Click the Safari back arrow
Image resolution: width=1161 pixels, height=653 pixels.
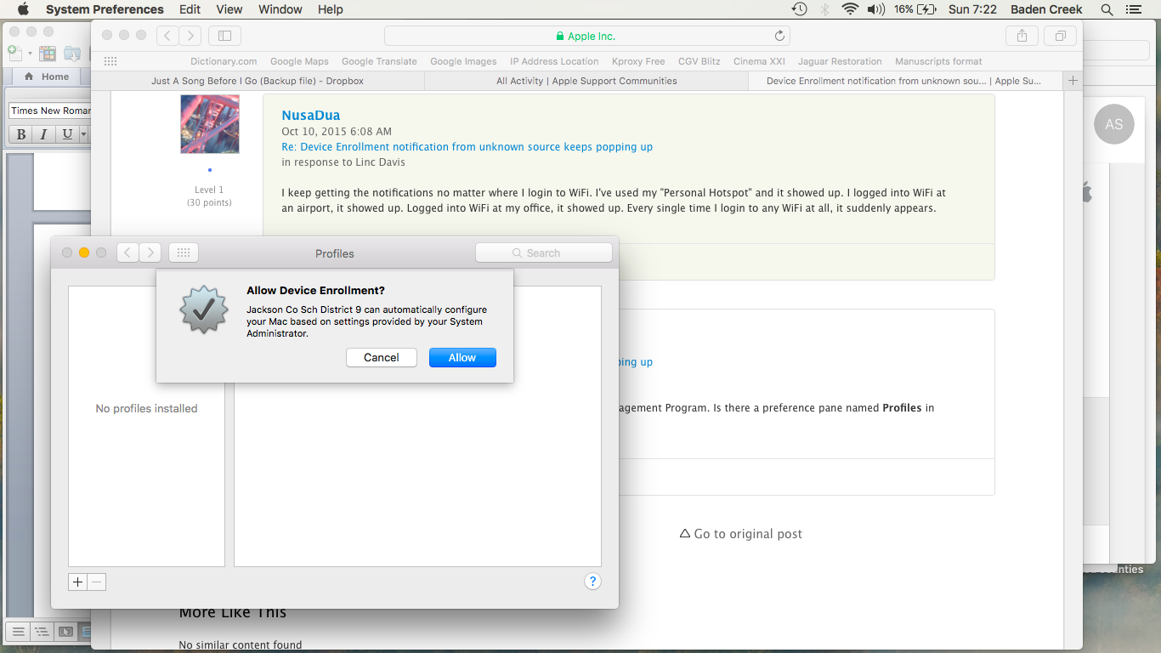coord(167,36)
